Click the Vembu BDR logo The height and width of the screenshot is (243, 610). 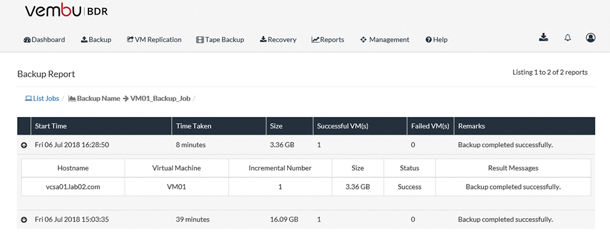66,11
